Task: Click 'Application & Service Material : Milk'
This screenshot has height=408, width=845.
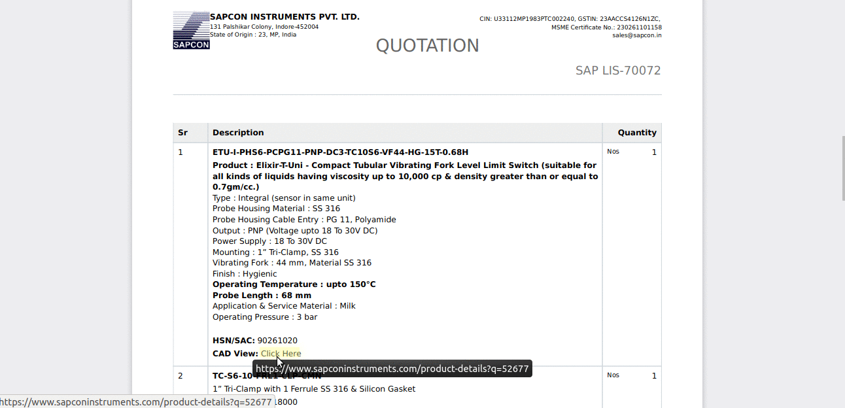Action: (284, 306)
